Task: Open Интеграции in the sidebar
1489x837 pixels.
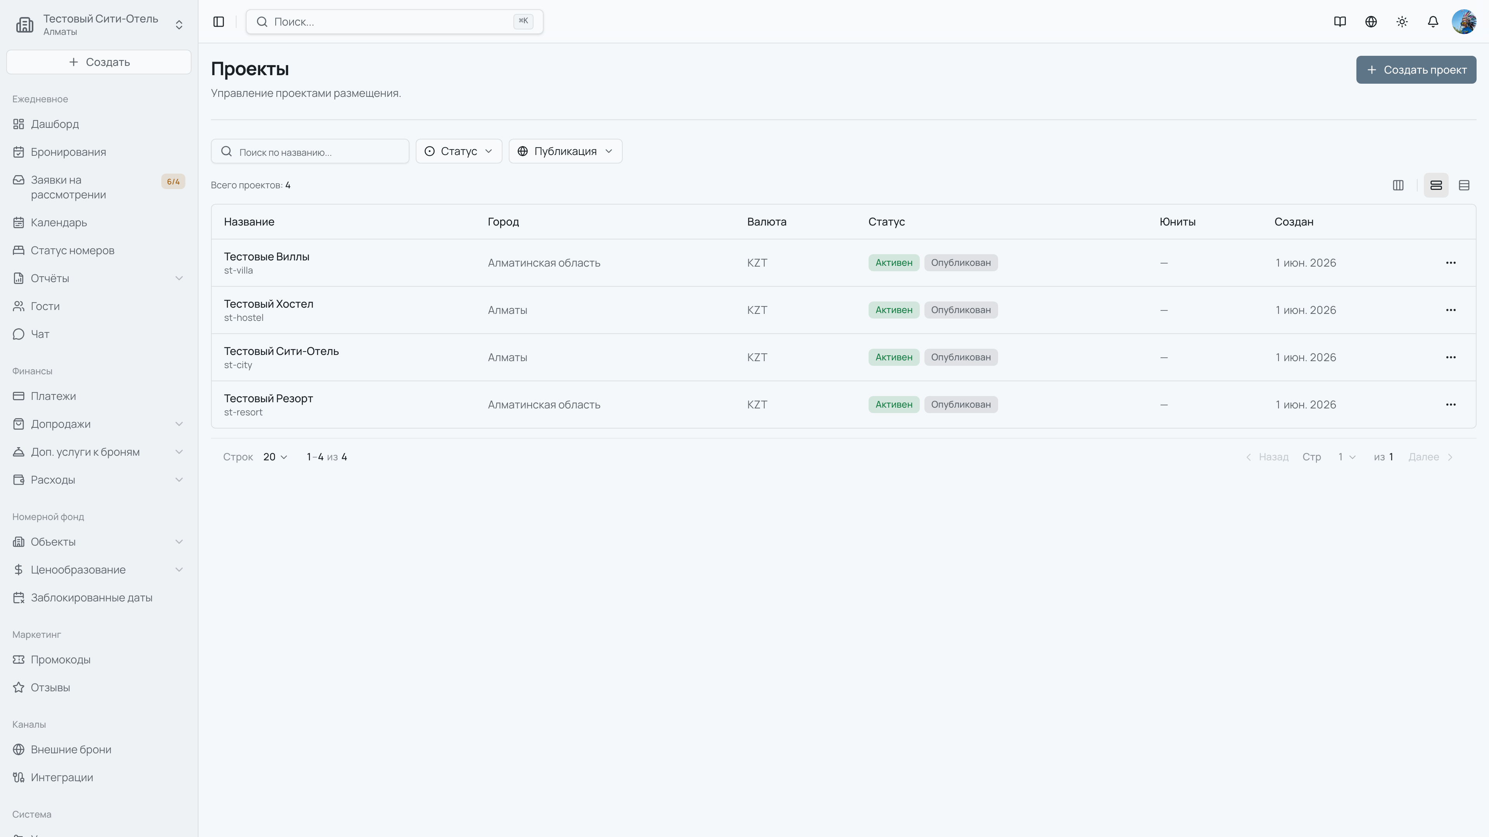Action: tap(99, 777)
